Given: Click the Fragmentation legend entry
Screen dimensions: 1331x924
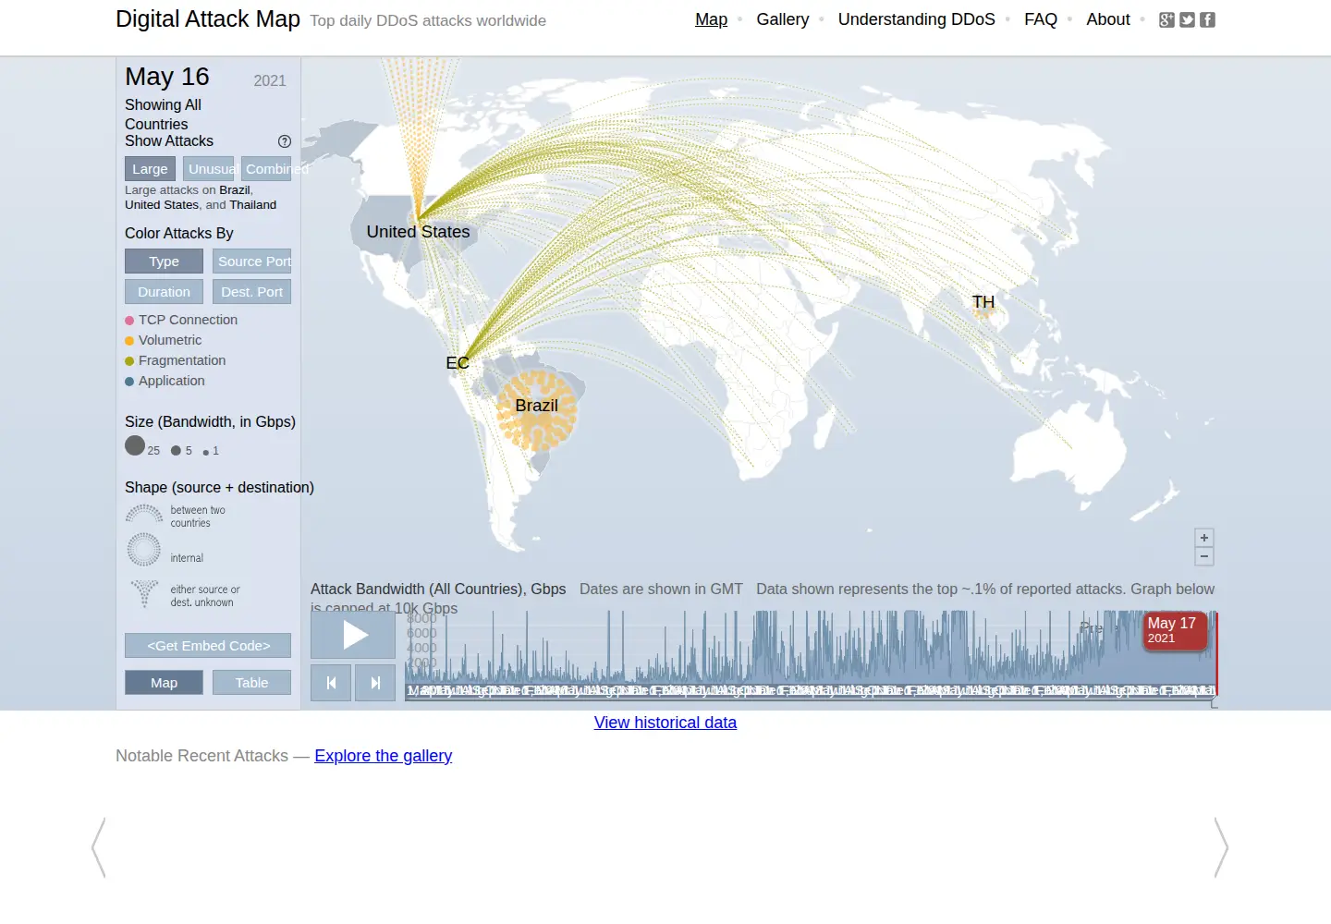Looking at the screenshot, I should (176, 360).
